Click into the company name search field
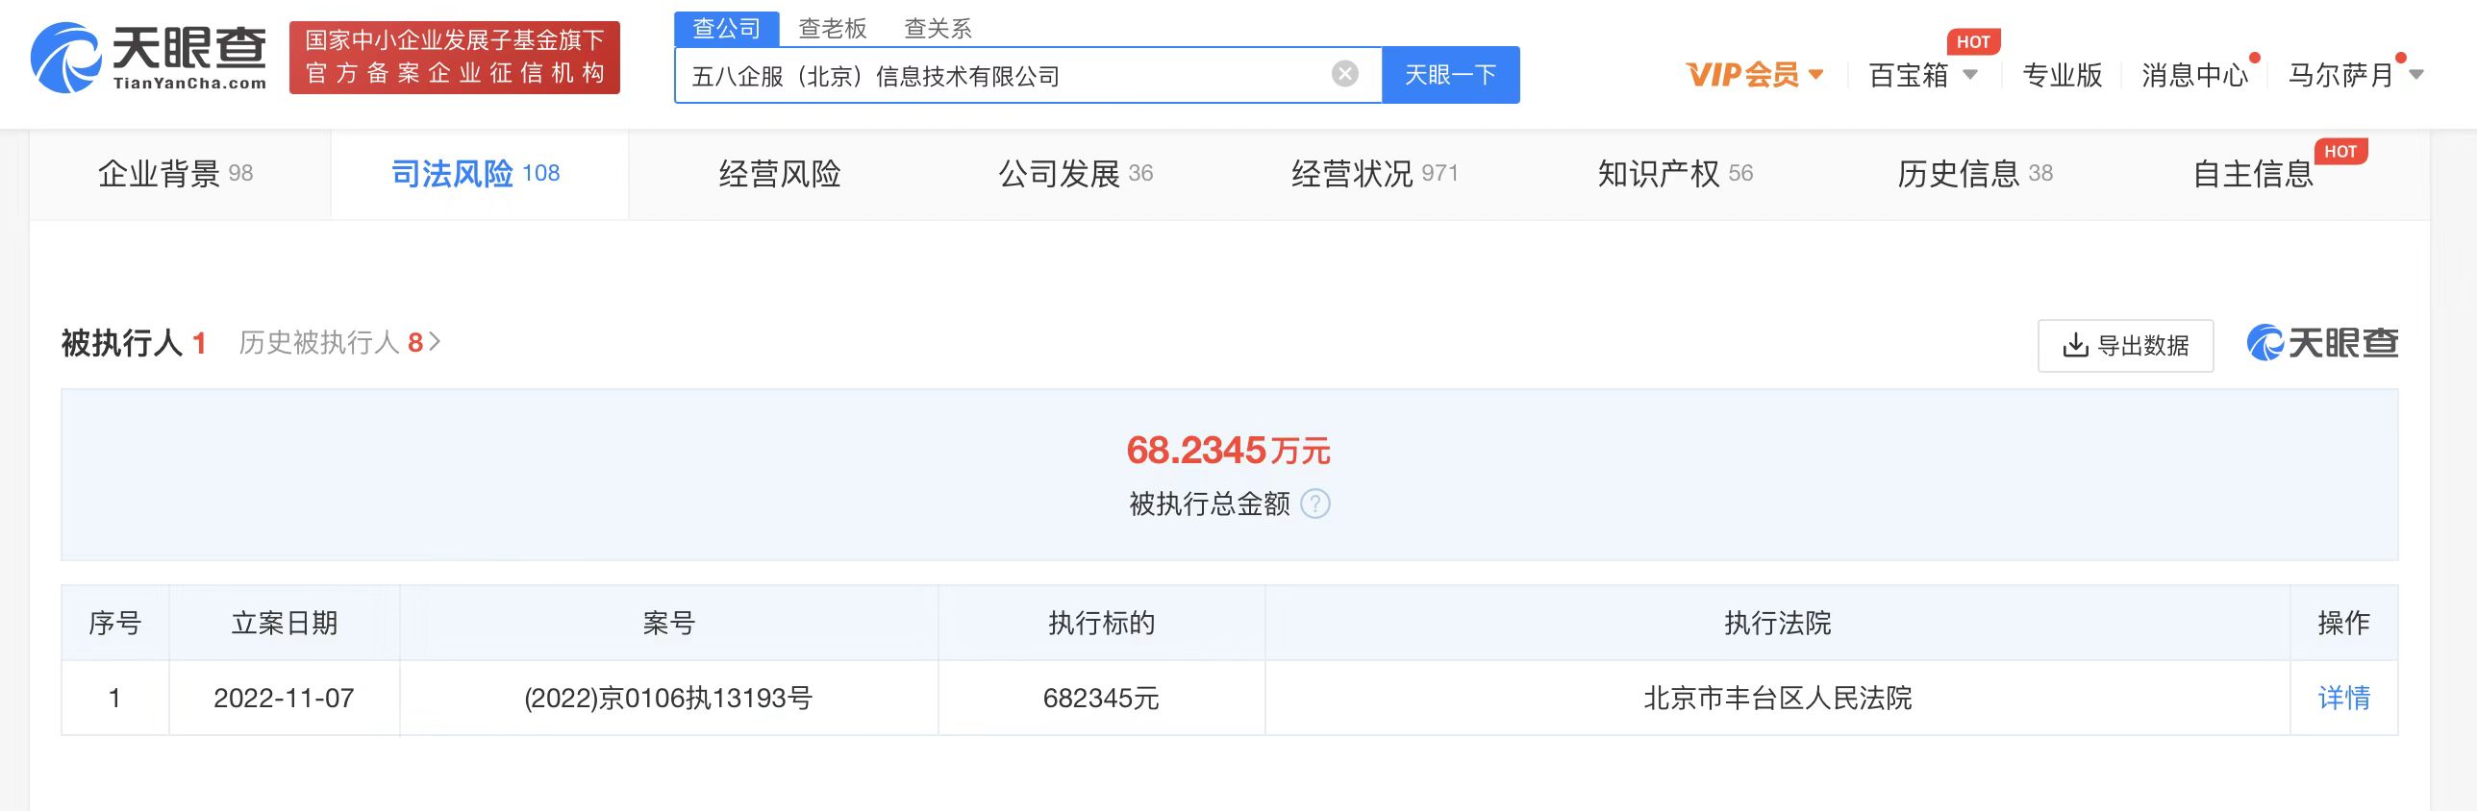Viewport: 2477px width, 811px height. (1000, 75)
